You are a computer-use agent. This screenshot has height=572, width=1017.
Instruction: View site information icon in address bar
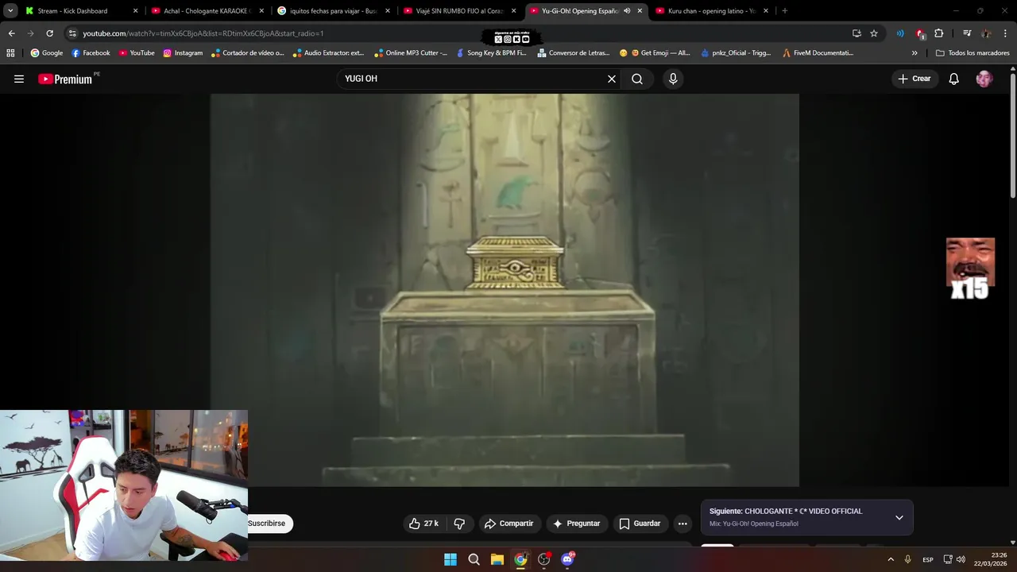(72, 33)
